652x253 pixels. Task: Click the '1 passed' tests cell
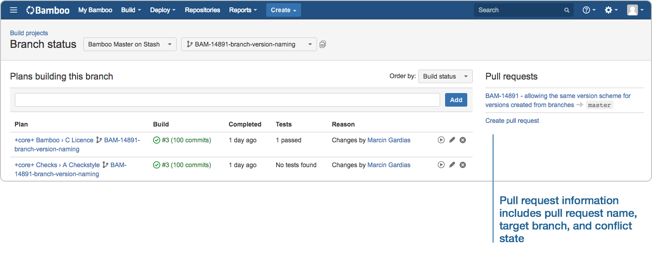[288, 140]
